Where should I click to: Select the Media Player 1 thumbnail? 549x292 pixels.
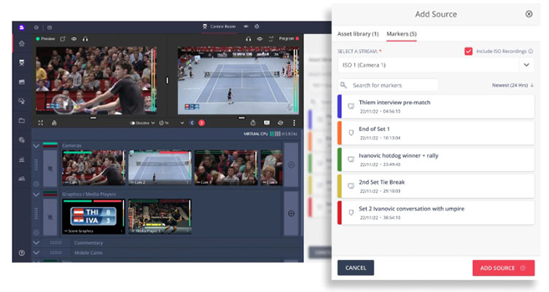160,217
